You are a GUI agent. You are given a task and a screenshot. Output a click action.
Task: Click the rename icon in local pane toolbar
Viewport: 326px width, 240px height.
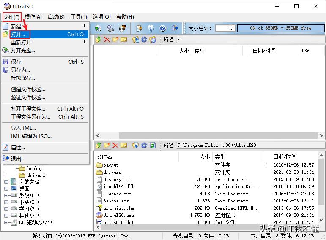point(124,145)
